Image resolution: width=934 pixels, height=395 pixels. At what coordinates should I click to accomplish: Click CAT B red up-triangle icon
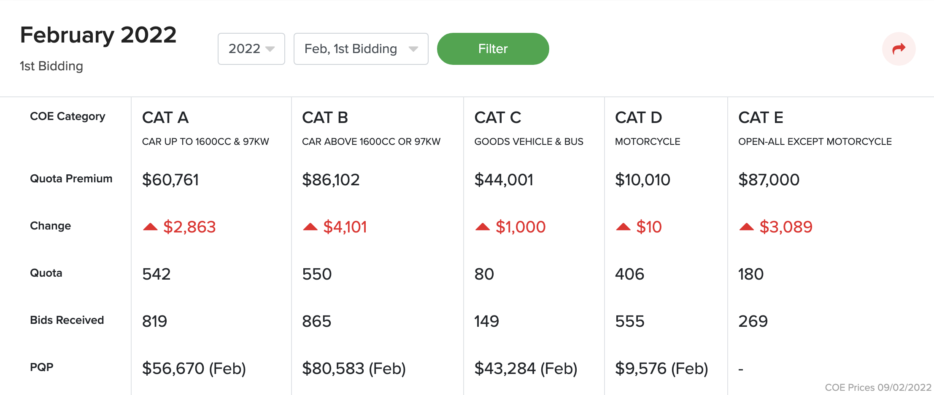[310, 227]
